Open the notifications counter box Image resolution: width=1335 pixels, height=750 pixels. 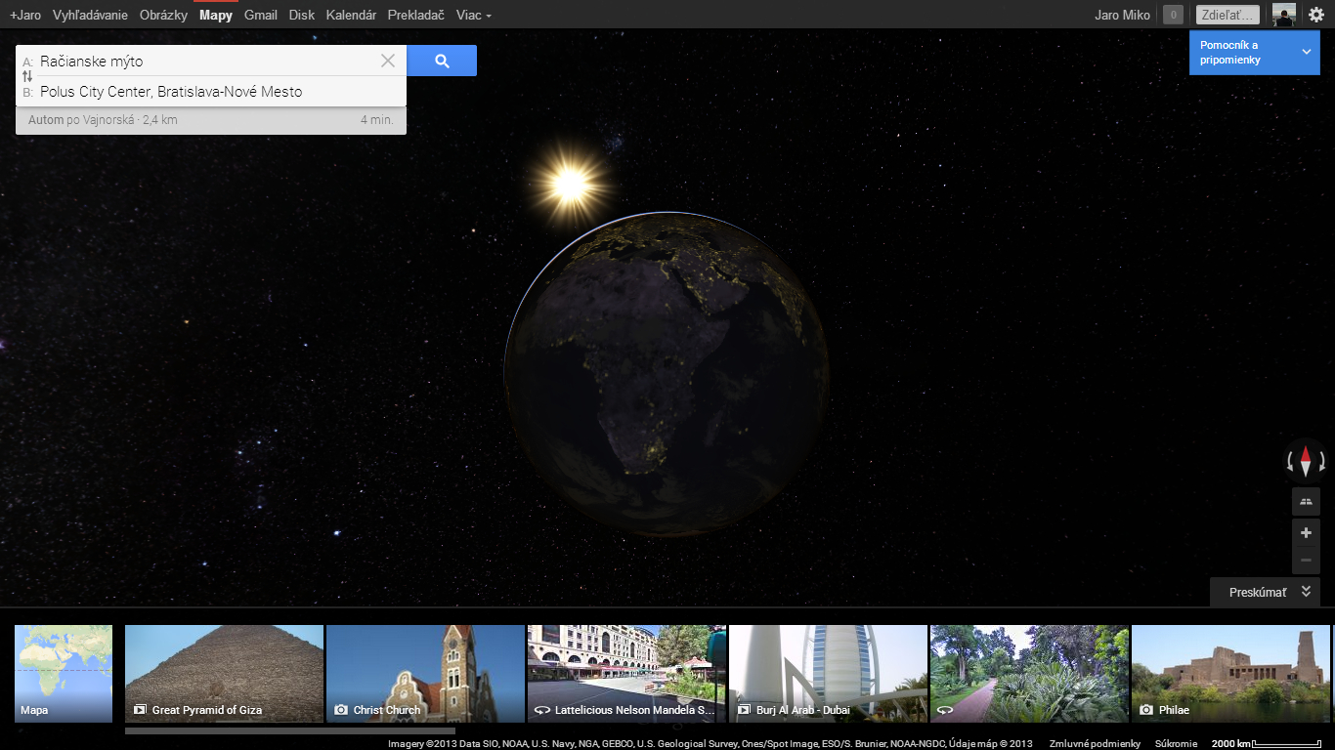click(x=1173, y=15)
